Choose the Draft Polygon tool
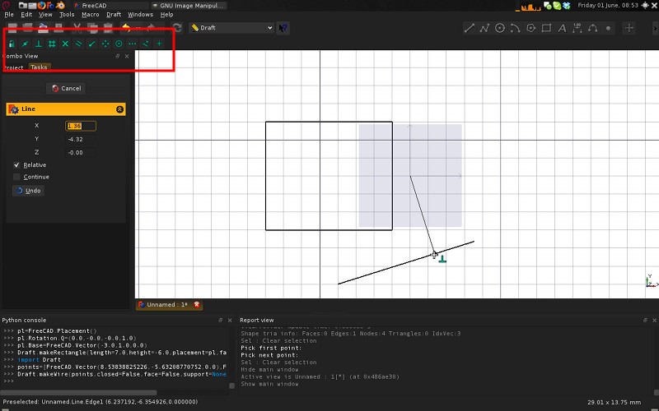Viewport: 659px width, 411px height. pyautogui.click(x=531, y=28)
